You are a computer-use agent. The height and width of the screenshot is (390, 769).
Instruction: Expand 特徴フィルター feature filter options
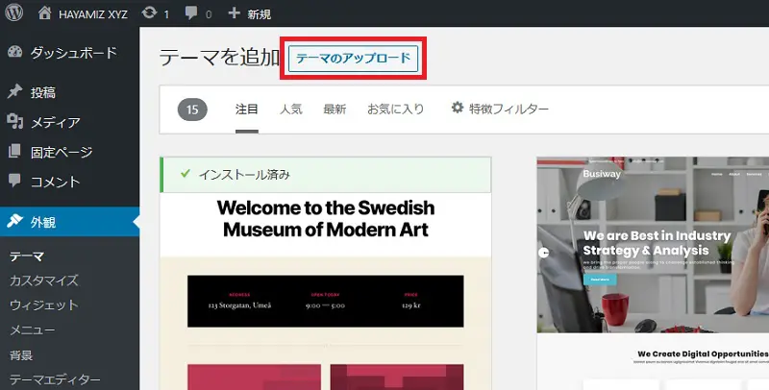pos(500,109)
